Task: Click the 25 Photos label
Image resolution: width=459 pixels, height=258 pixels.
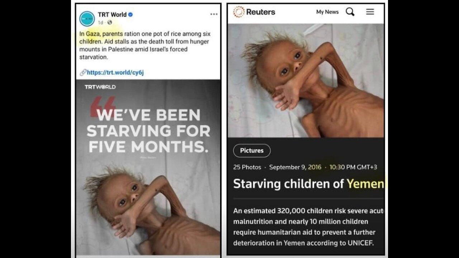Action: pyautogui.click(x=247, y=167)
